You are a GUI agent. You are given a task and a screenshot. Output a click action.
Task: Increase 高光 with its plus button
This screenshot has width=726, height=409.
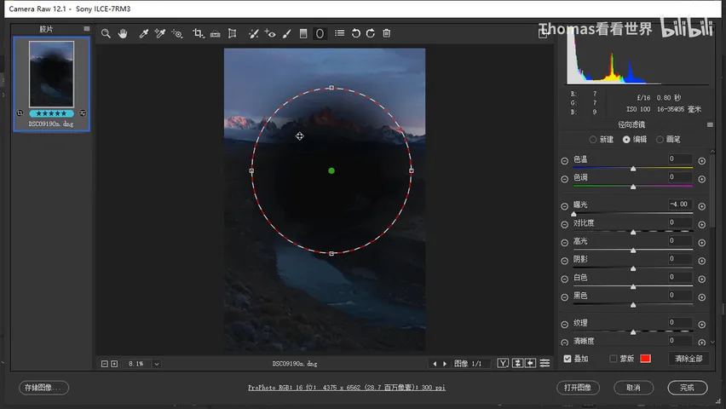tap(702, 243)
